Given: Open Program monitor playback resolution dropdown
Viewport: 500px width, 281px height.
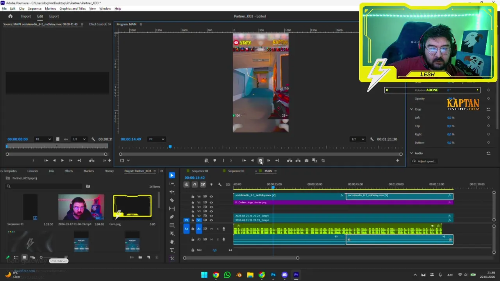Looking at the screenshot, I should point(358,139).
